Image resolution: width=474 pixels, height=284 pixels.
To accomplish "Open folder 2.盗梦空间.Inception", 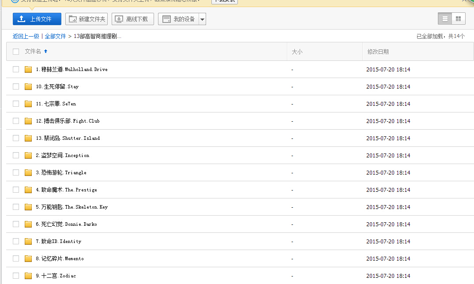I will click(x=63, y=156).
